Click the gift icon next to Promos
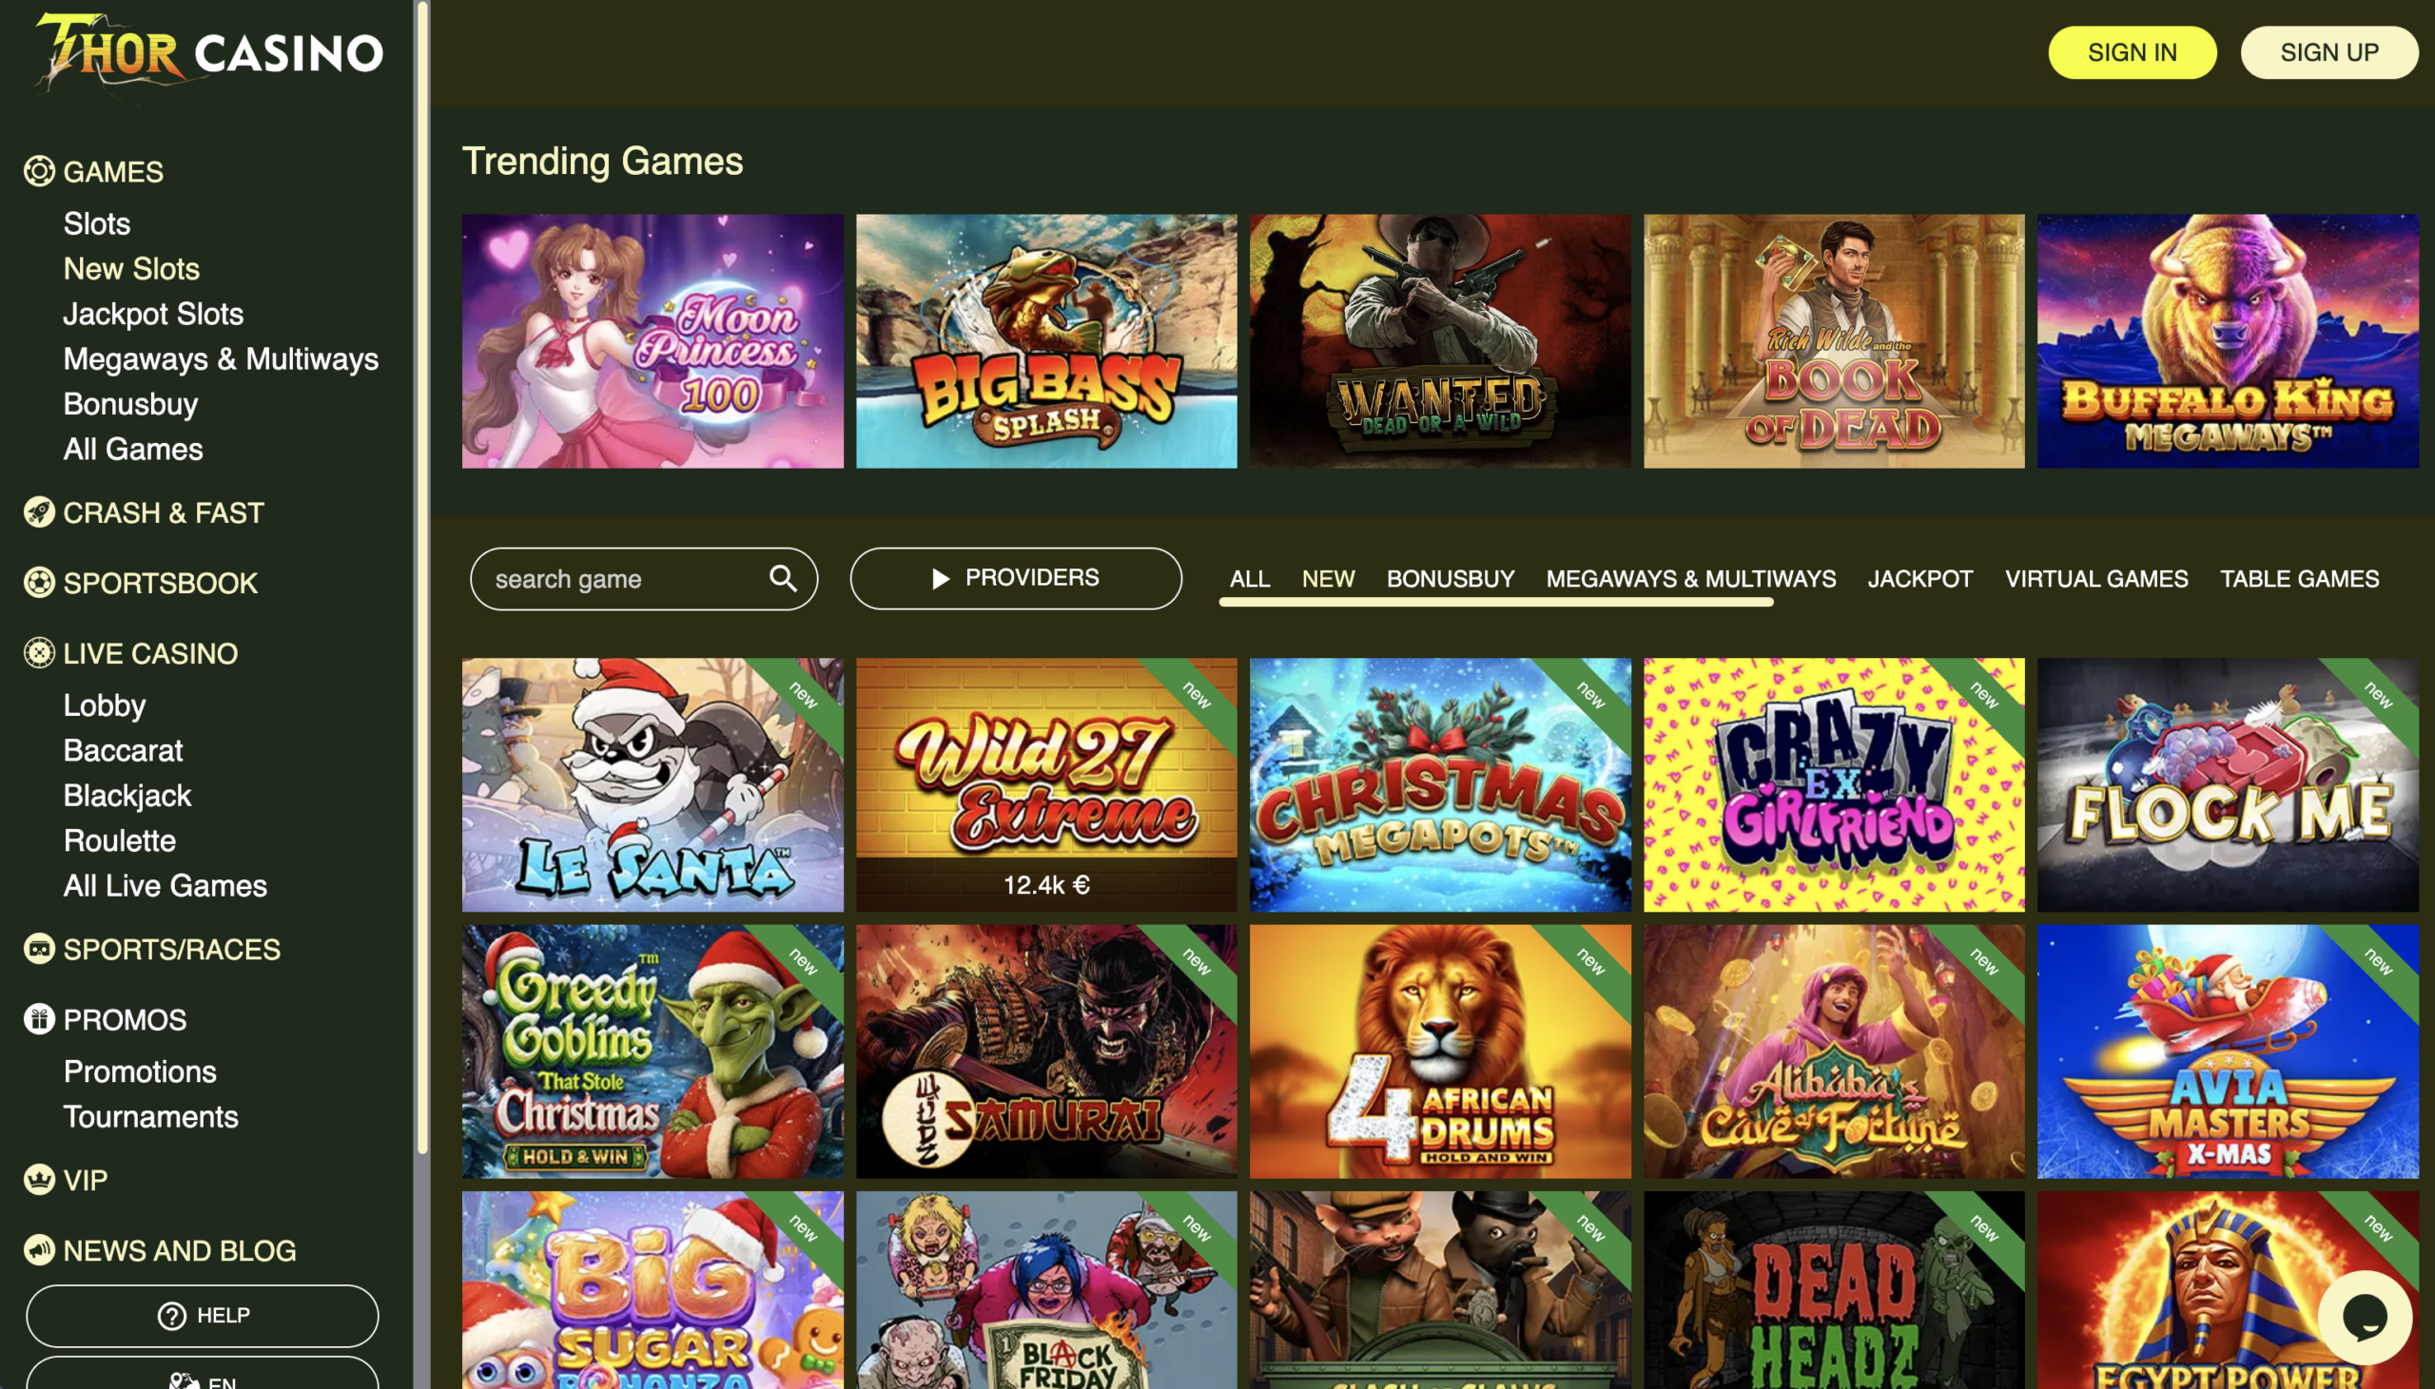This screenshot has height=1389, width=2435. click(39, 1020)
